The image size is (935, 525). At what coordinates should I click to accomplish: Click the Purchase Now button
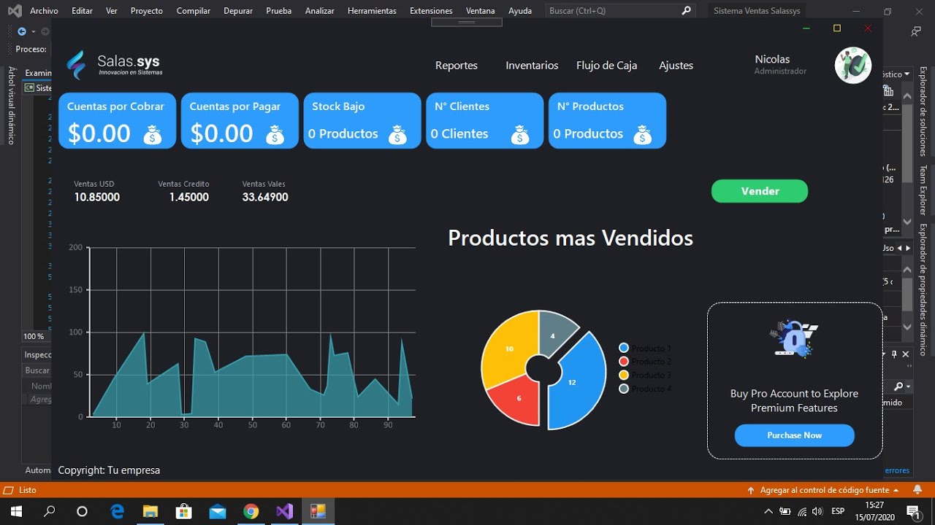794,435
